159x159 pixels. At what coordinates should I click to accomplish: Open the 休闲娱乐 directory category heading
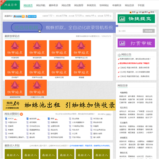(x=124, y=138)
